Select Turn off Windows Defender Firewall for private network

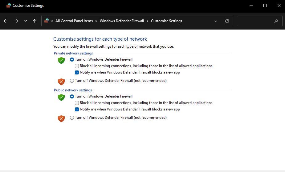tap(72, 81)
